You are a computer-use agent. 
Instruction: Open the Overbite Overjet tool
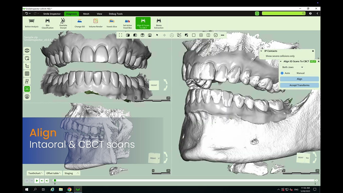click(63, 23)
